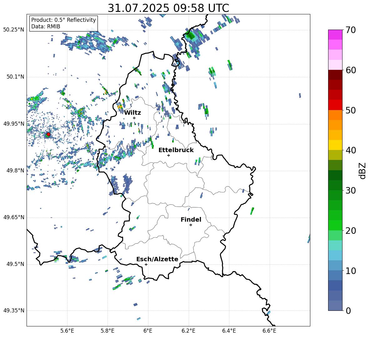
Task: Click the 'Data: RMIB' text
Action: point(46,26)
